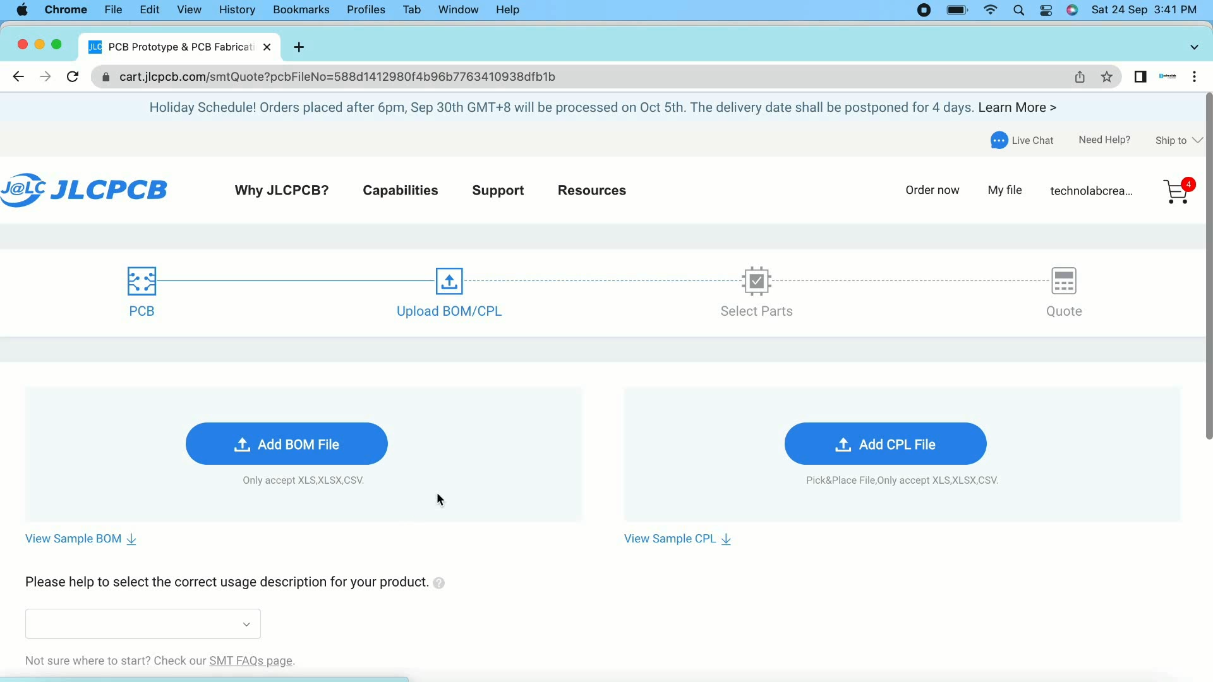Expand the Ship to dropdown
This screenshot has height=682, width=1213.
(x=1178, y=140)
